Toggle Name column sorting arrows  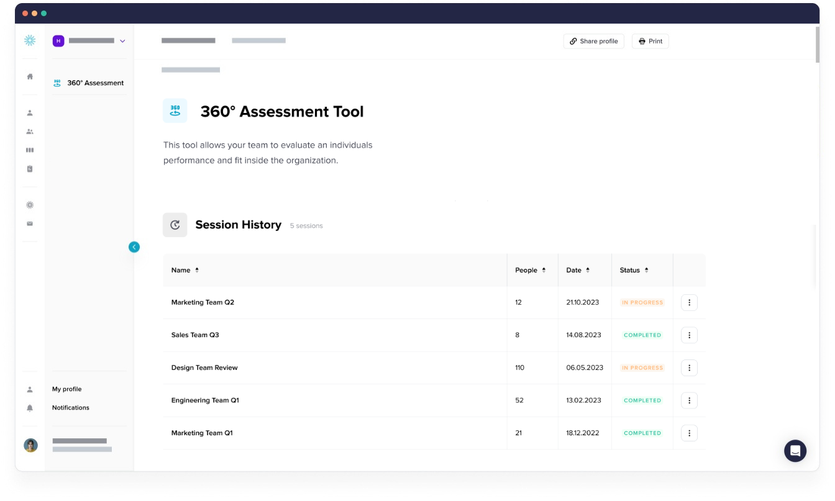(x=196, y=270)
